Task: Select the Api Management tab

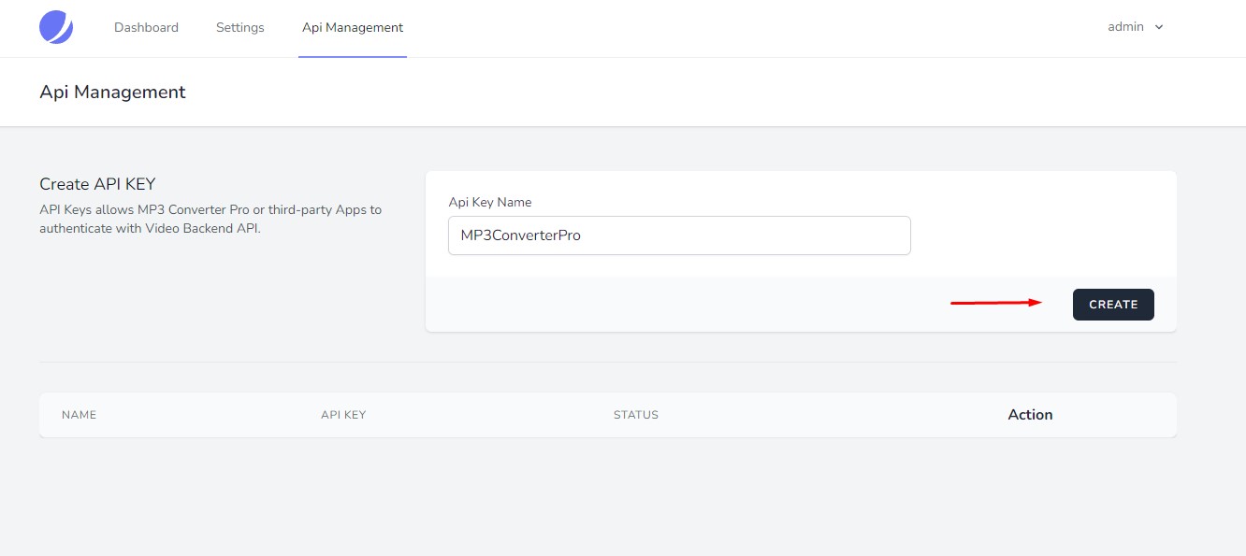Action: (353, 28)
